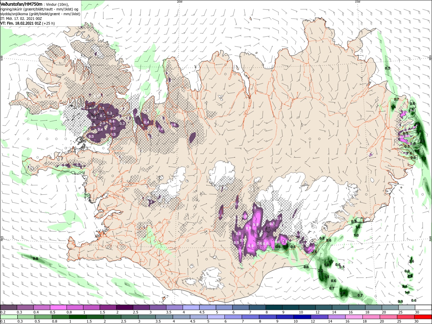Click the pale green rain swatch starting at 0.1
This screenshot has width=432, height=324.
pos(8,317)
